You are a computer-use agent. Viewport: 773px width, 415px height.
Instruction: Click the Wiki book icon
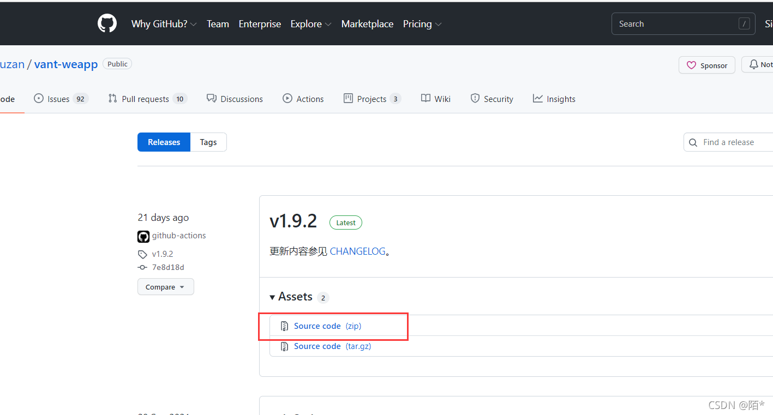tap(426, 98)
